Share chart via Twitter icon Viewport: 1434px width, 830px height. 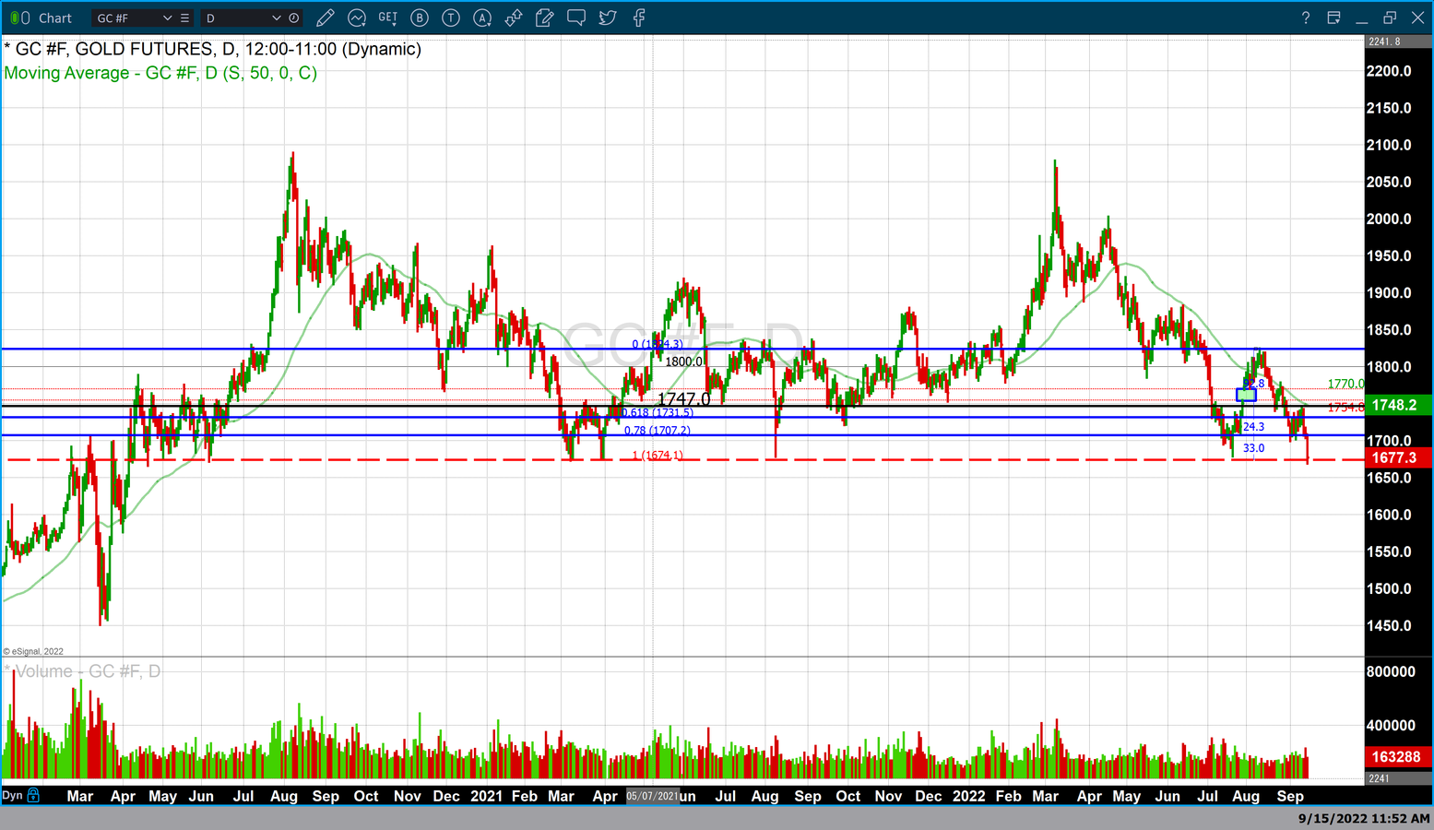(608, 18)
